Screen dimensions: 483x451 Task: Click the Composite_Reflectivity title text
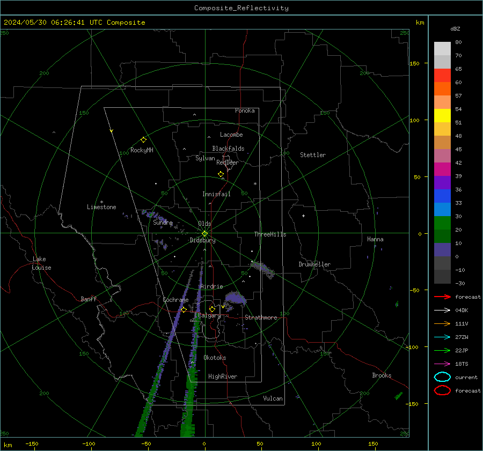[x=241, y=8]
